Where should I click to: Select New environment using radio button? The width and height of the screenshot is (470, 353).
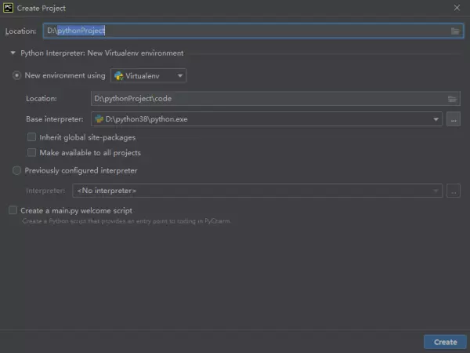pyautogui.click(x=17, y=76)
